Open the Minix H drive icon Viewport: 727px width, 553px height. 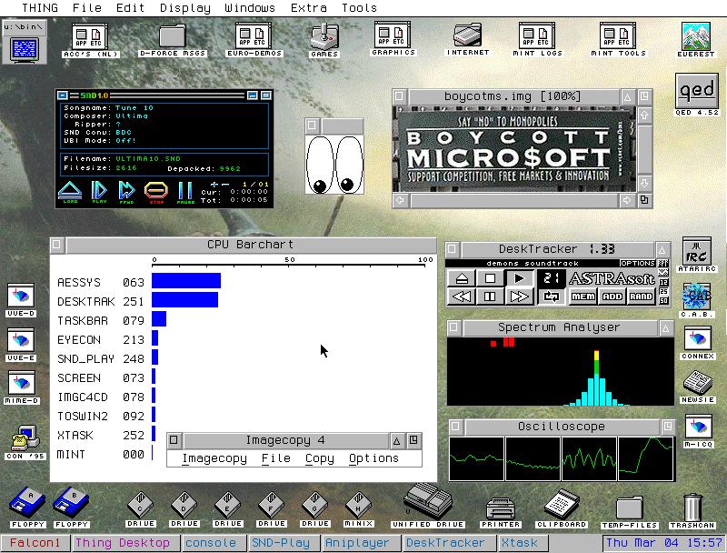click(x=358, y=509)
